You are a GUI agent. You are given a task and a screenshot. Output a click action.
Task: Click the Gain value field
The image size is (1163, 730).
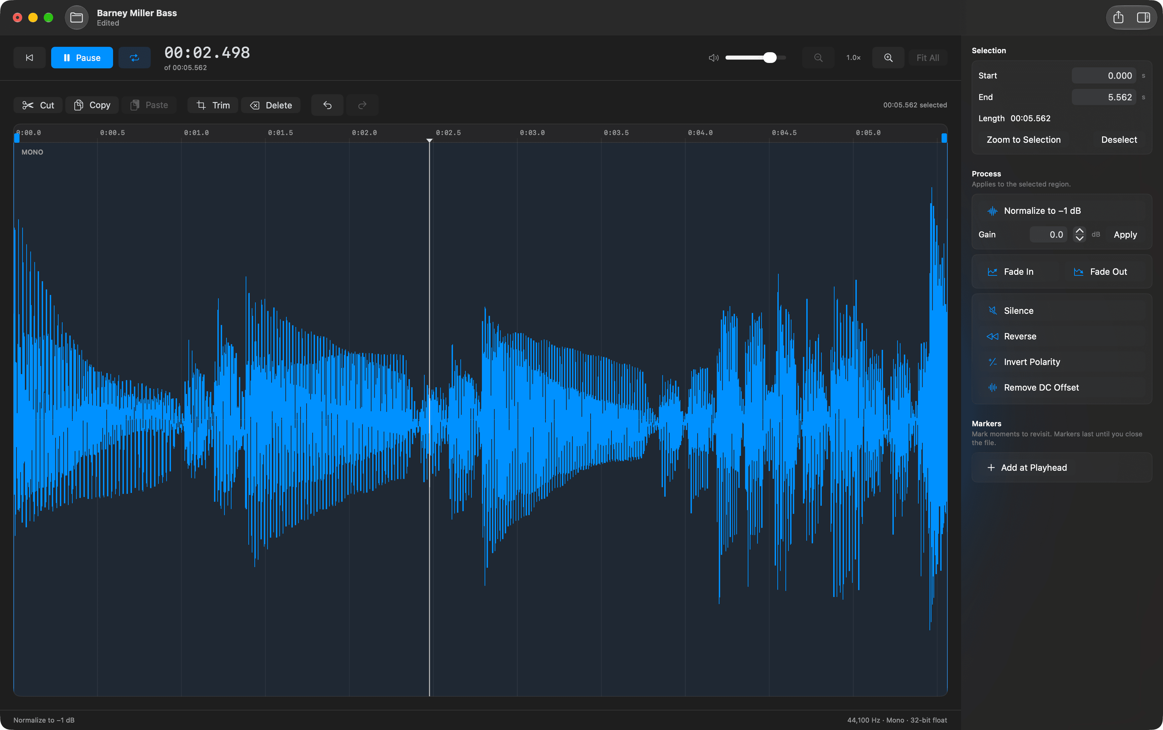tap(1048, 235)
